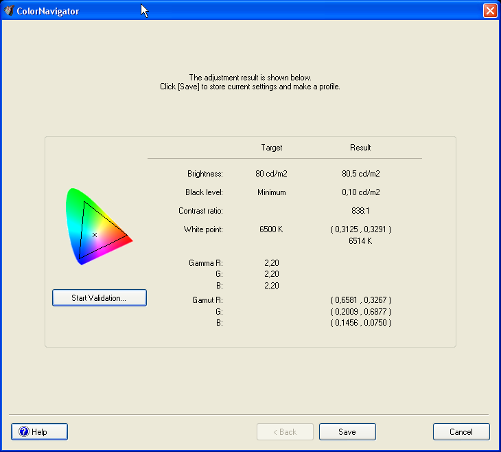Click the Target column header
The image size is (501, 452).
coord(272,148)
